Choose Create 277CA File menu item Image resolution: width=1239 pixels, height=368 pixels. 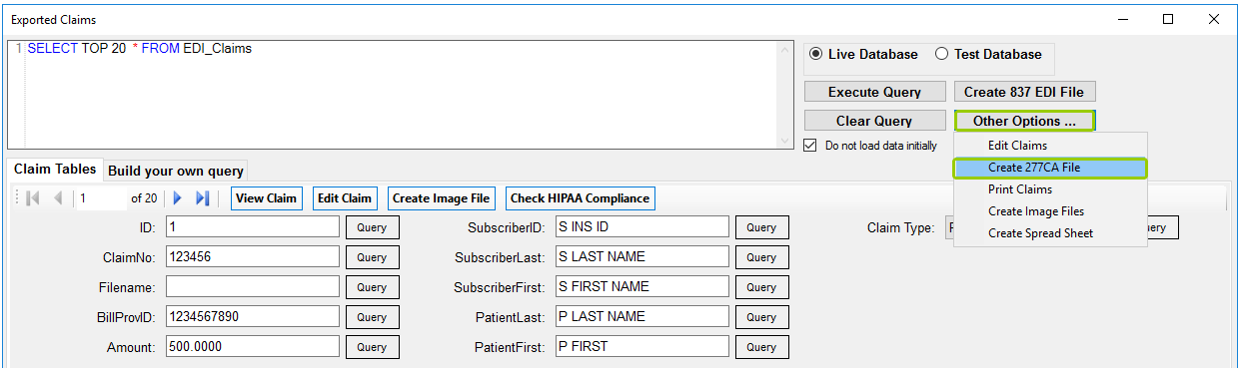pos(1050,168)
